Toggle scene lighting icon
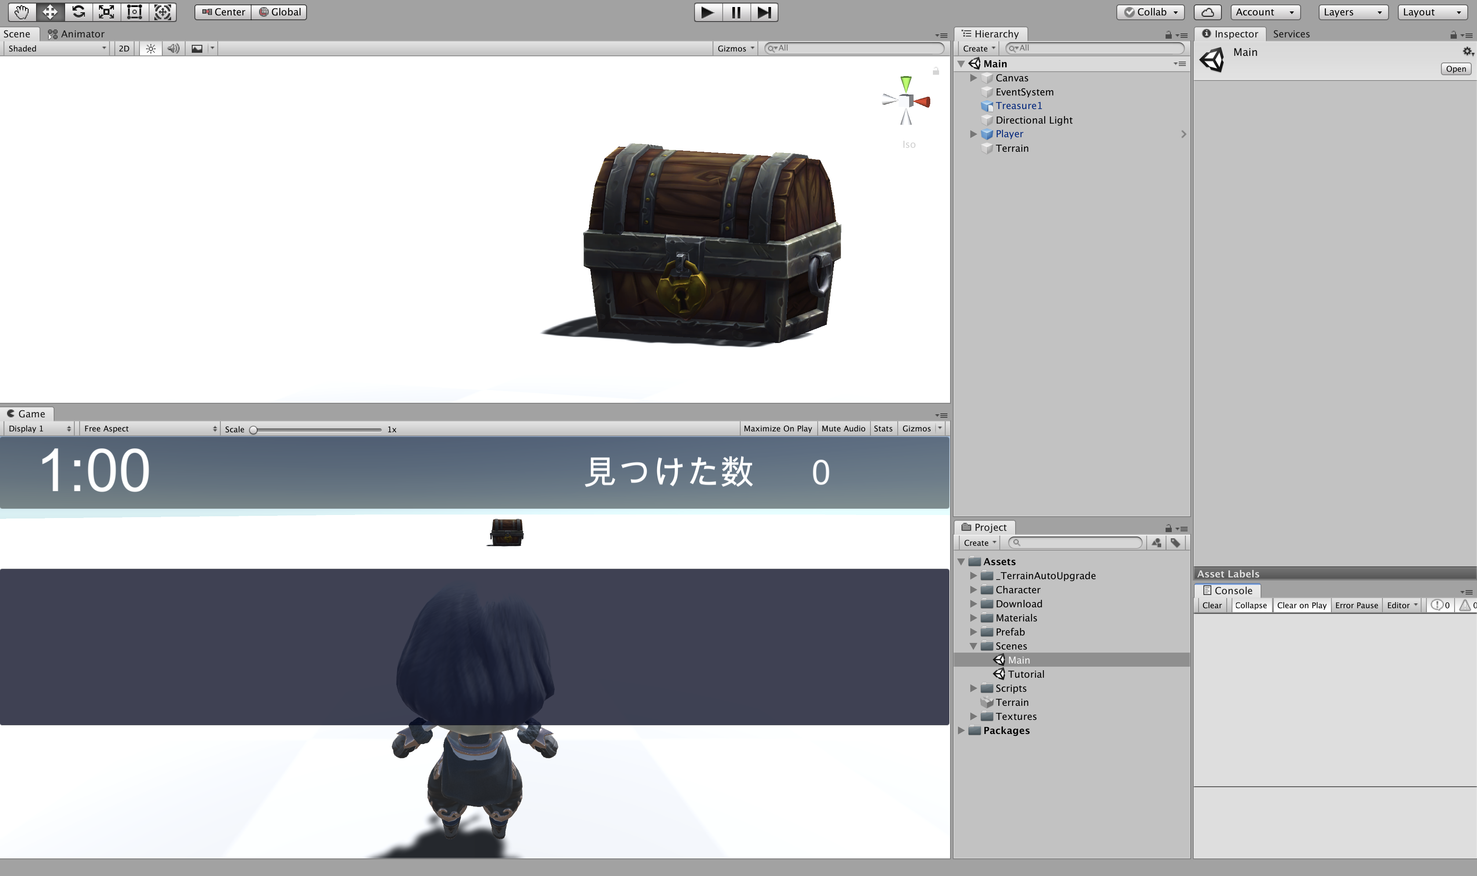 tap(150, 48)
